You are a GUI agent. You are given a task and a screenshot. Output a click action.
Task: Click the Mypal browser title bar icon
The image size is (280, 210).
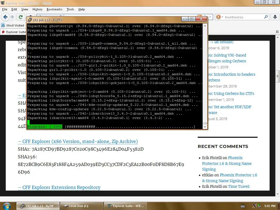2,3
